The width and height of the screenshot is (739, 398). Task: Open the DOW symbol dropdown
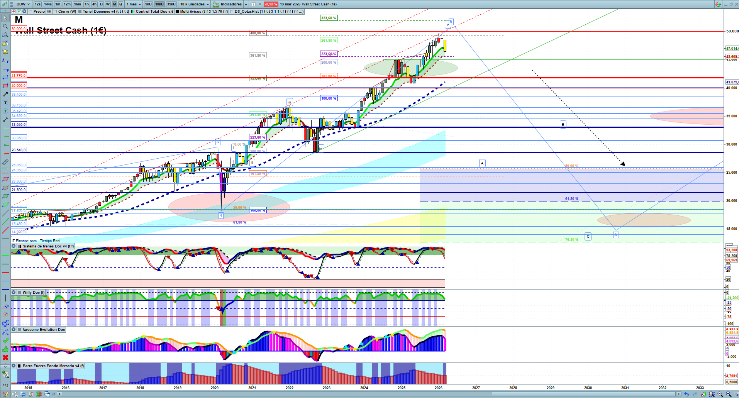pyautogui.click(x=23, y=4)
